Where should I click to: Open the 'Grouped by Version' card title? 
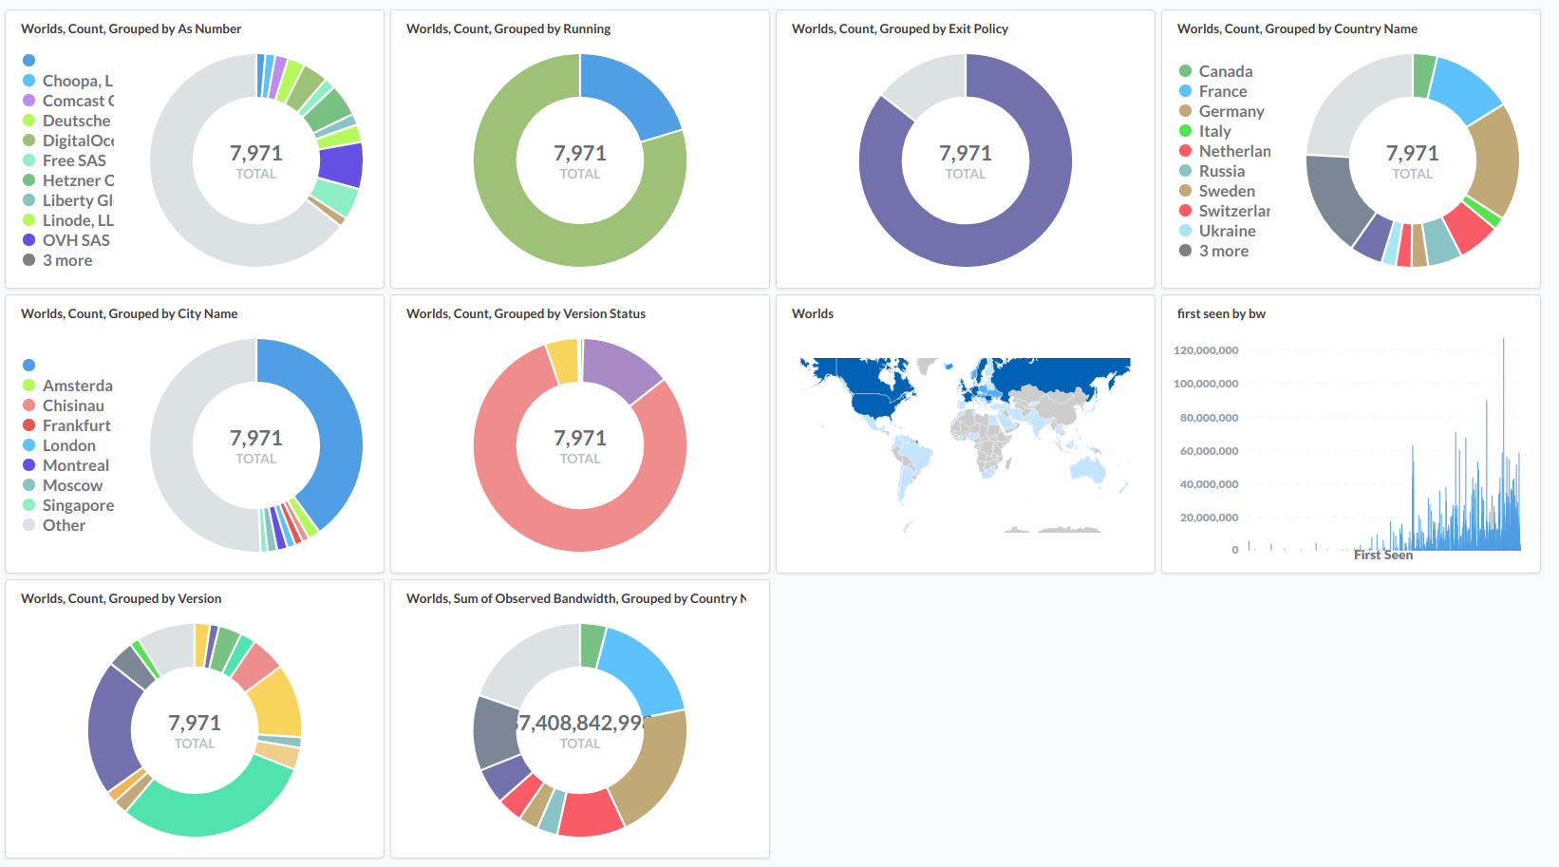(121, 598)
